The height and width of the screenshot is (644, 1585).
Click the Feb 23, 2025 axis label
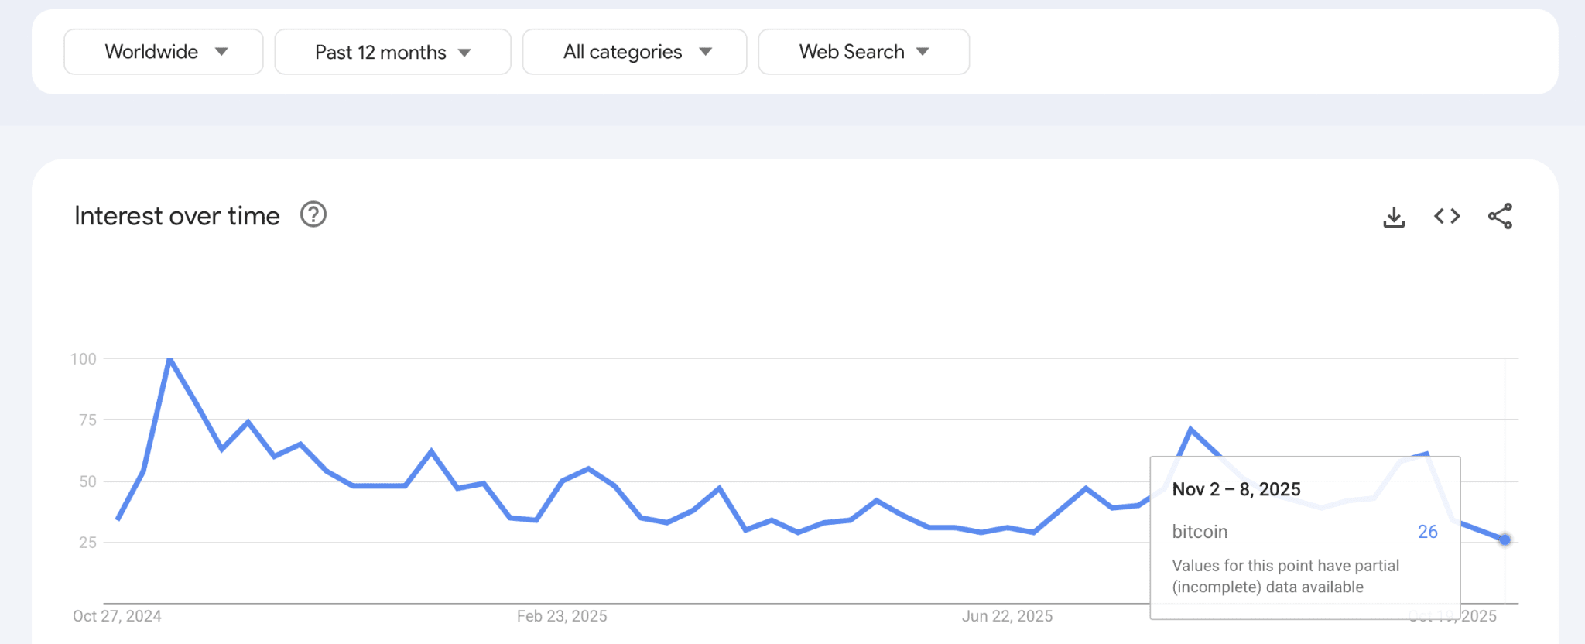562,616
